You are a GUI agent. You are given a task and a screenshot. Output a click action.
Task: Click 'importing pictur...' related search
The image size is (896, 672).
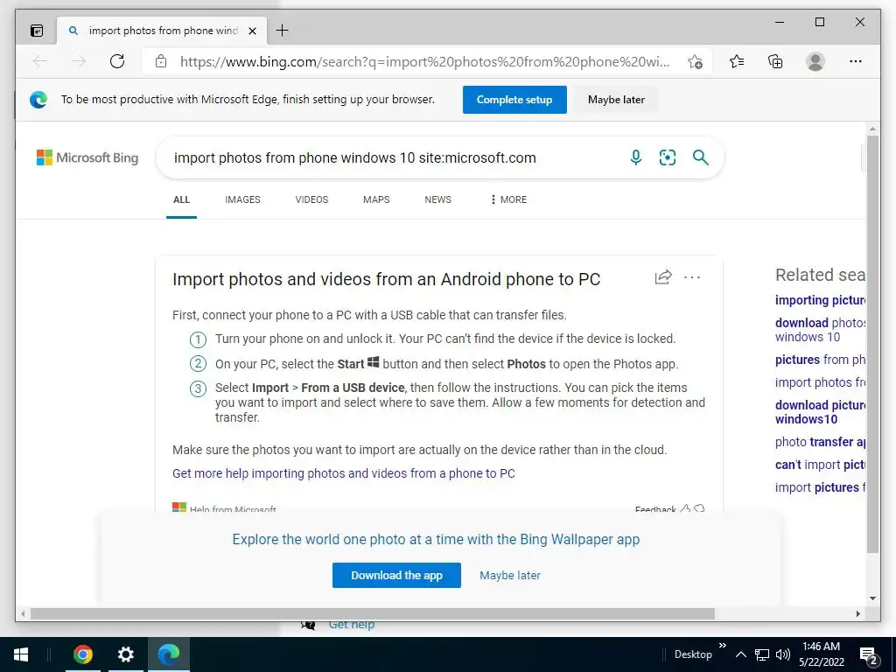click(820, 301)
